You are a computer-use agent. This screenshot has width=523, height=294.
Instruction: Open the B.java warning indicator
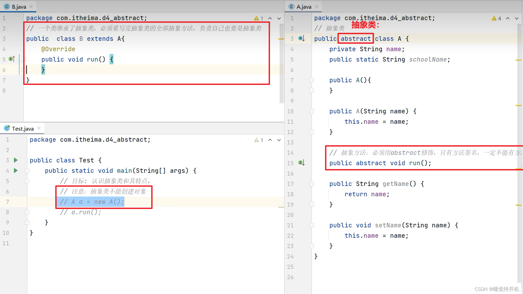(x=259, y=18)
